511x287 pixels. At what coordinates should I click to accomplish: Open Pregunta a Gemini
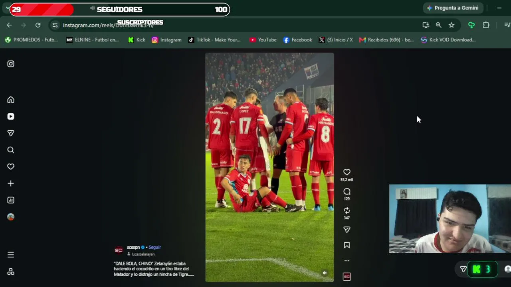[453, 8]
